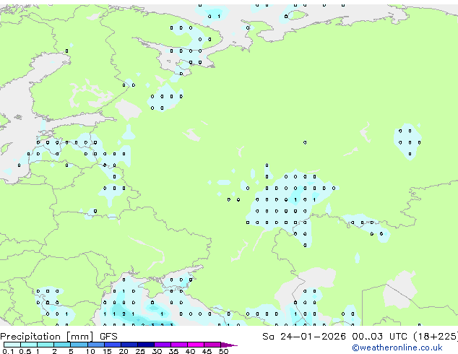
Task: Select the 5–10 mm light blue swatch
Action: click(79, 345)
